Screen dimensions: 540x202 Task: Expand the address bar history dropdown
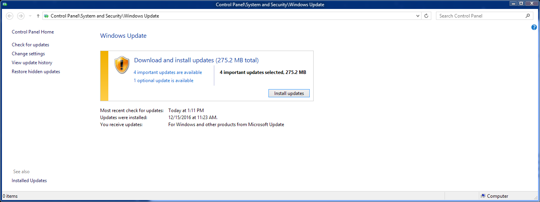coord(418,16)
